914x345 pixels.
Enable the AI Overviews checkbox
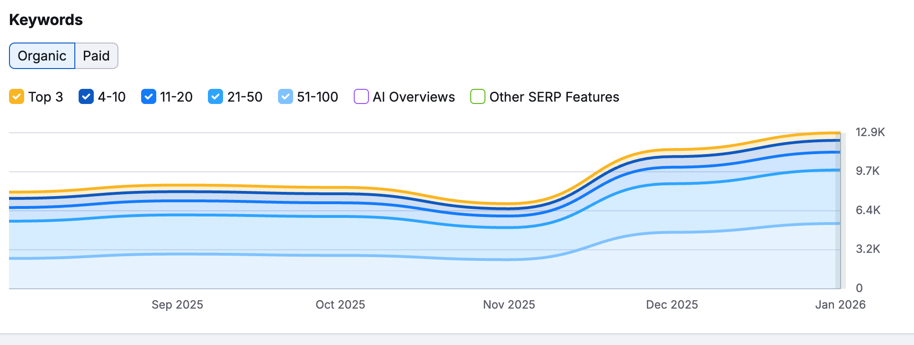coord(361,96)
